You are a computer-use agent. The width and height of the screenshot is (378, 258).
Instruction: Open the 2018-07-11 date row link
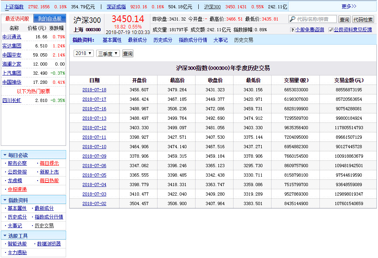pos(94,137)
